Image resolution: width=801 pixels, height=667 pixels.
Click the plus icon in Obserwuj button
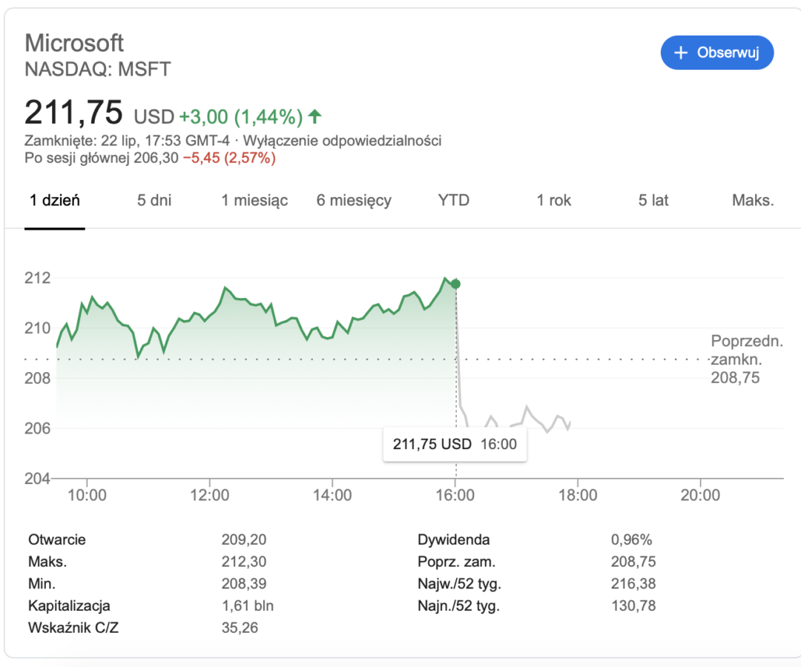[680, 53]
